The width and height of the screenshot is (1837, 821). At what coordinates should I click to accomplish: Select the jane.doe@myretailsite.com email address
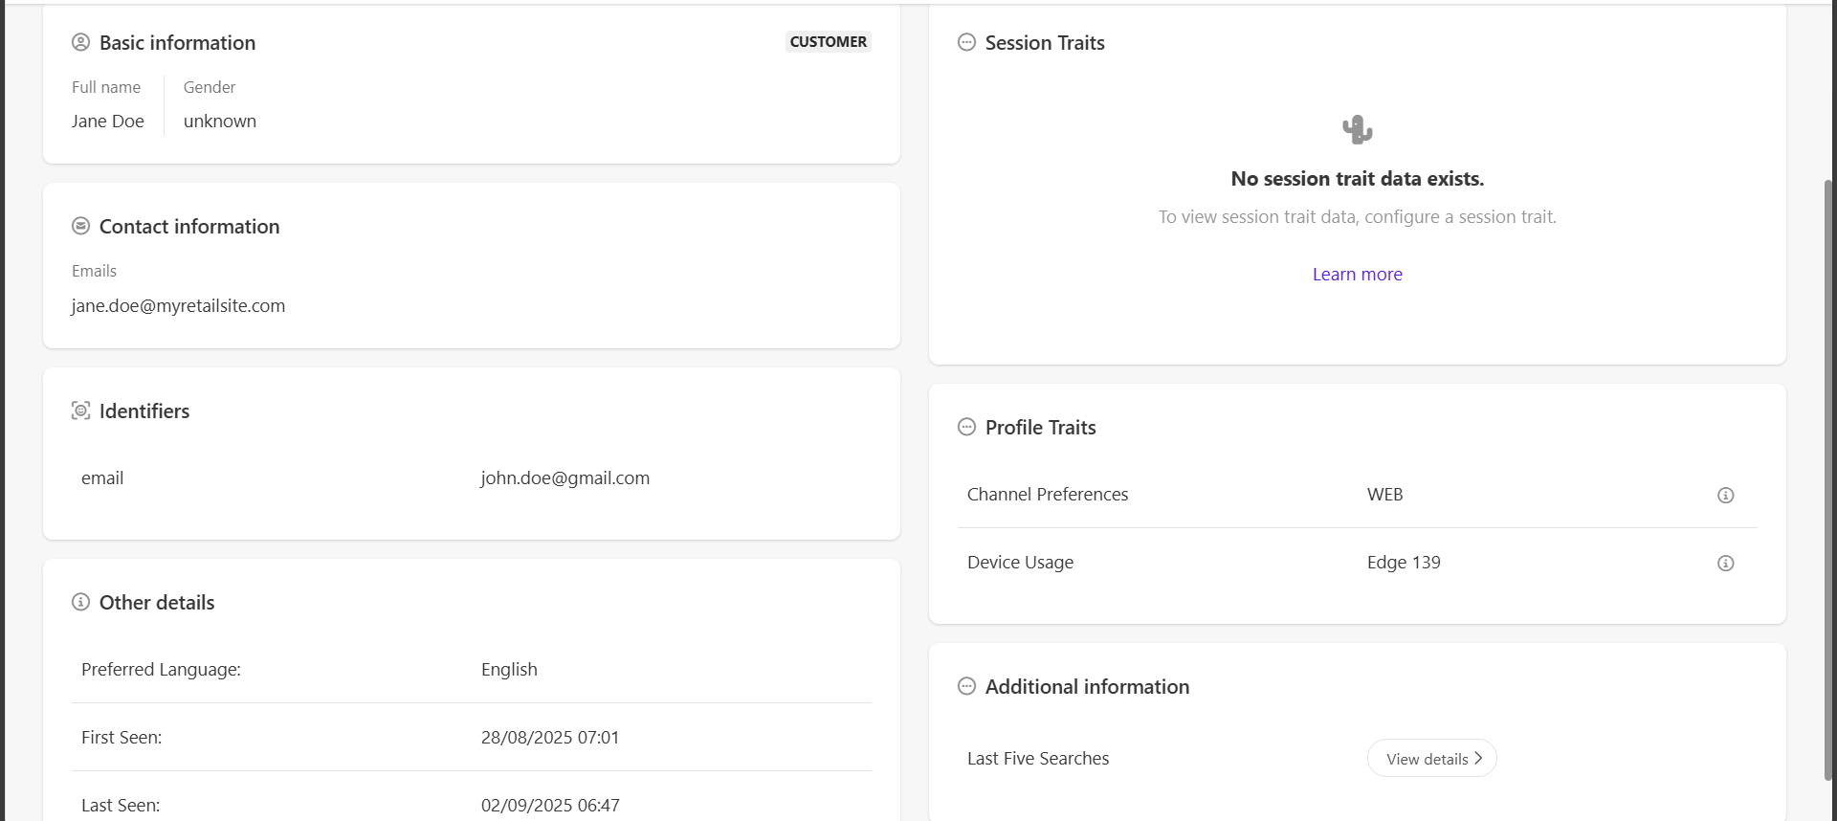click(178, 306)
